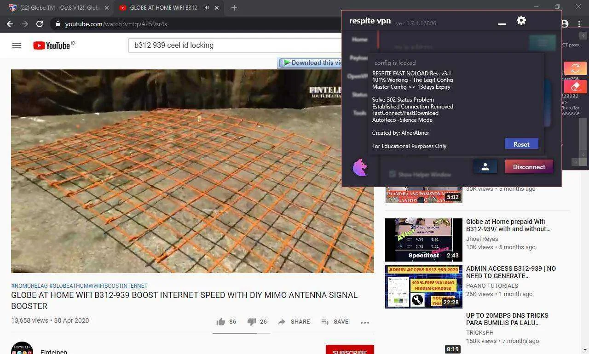Open PAANO TUTORIALS channel

492,285
